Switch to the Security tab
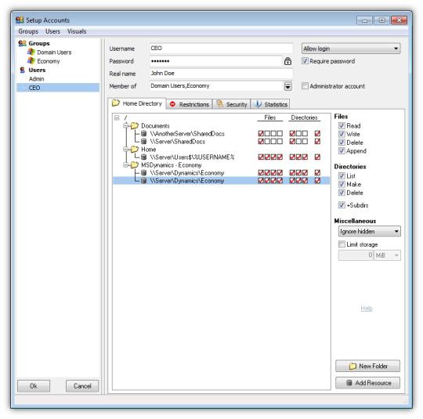This screenshot has width=423, height=419. (x=232, y=104)
